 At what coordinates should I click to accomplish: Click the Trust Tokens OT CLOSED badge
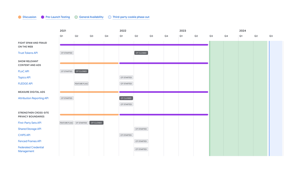point(141,53)
